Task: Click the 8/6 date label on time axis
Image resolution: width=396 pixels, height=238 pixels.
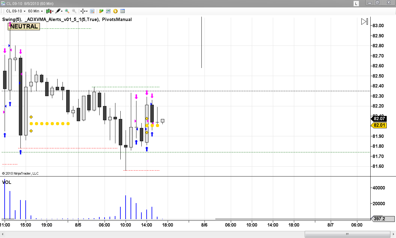Action: point(204,225)
